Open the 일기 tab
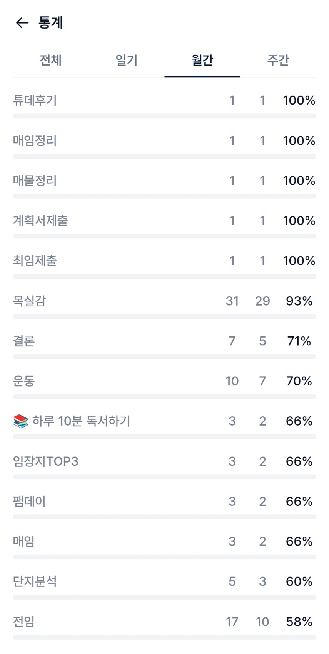This screenshot has height=654, width=329. 127,60
